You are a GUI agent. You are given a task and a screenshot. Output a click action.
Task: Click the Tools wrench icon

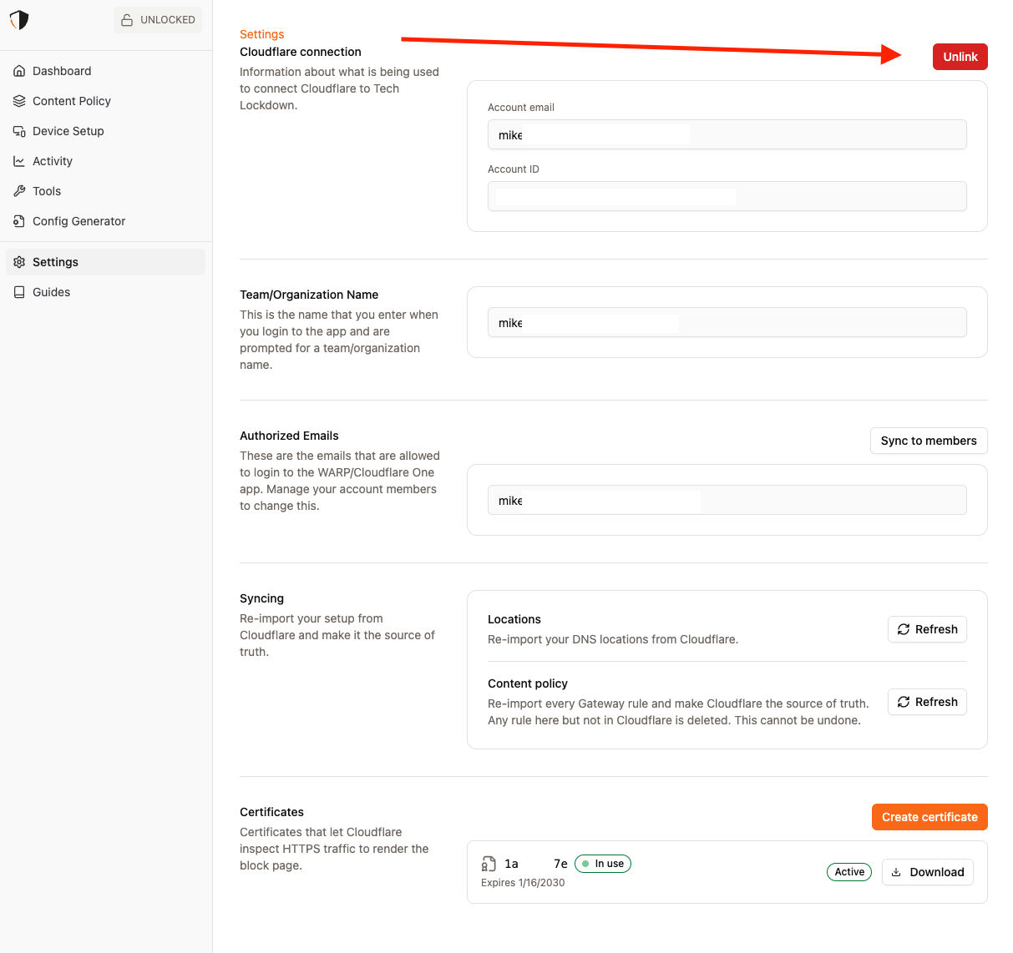(19, 191)
